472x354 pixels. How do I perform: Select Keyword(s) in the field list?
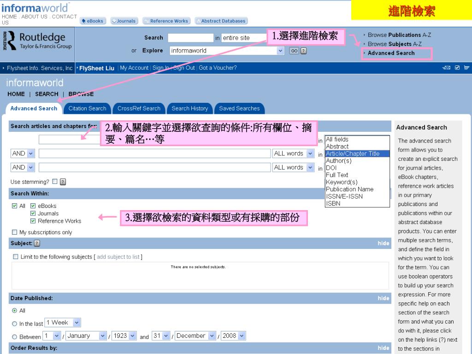point(357,182)
